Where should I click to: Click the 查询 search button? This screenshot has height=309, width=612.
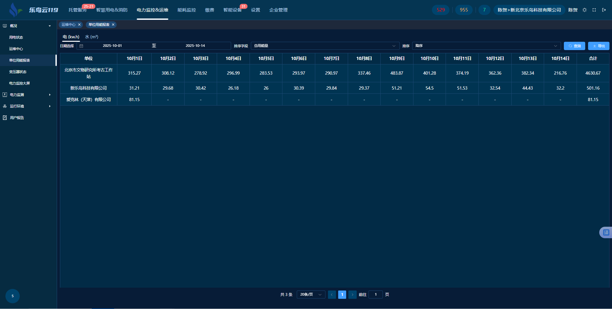pyautogui.click(x=574, y=46)
